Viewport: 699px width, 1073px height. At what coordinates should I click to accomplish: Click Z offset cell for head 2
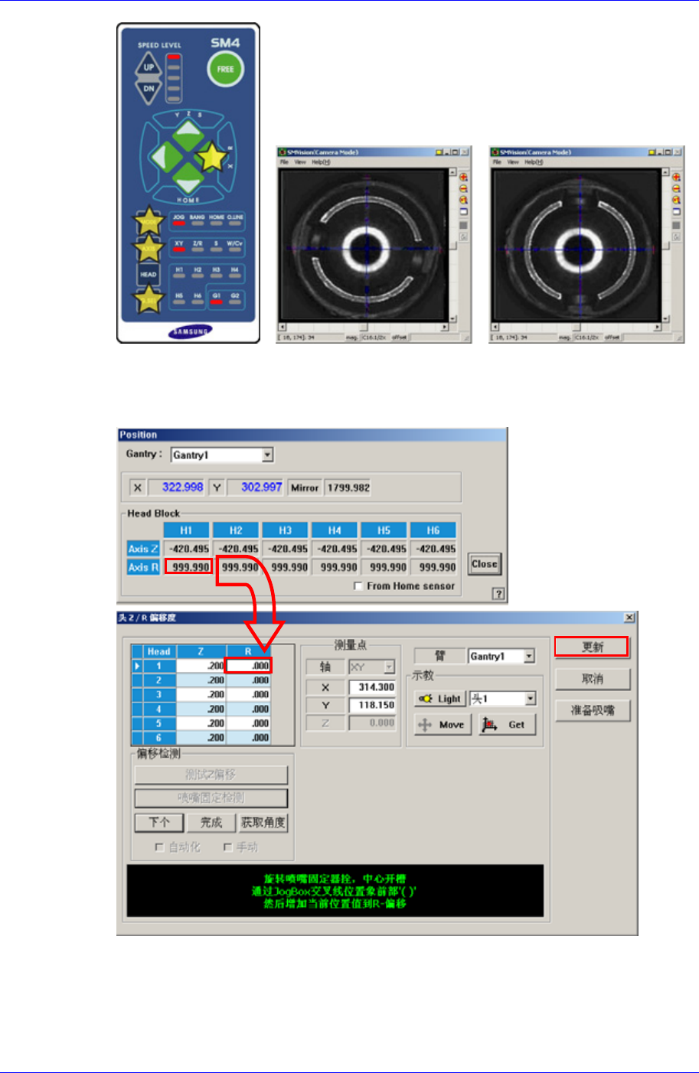[201, 680]
